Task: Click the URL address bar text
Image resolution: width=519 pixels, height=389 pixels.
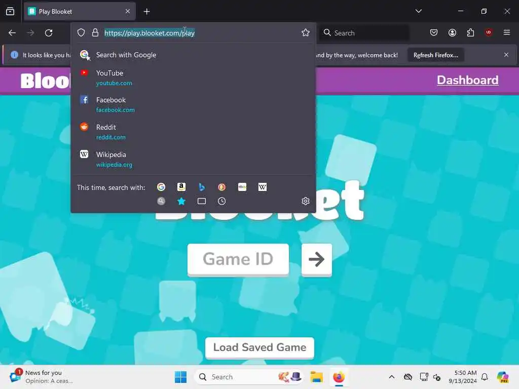Action: (150, 33)
